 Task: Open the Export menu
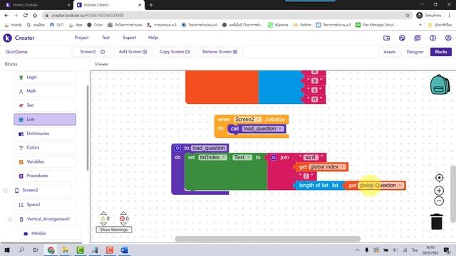click(x=130, y=38)
